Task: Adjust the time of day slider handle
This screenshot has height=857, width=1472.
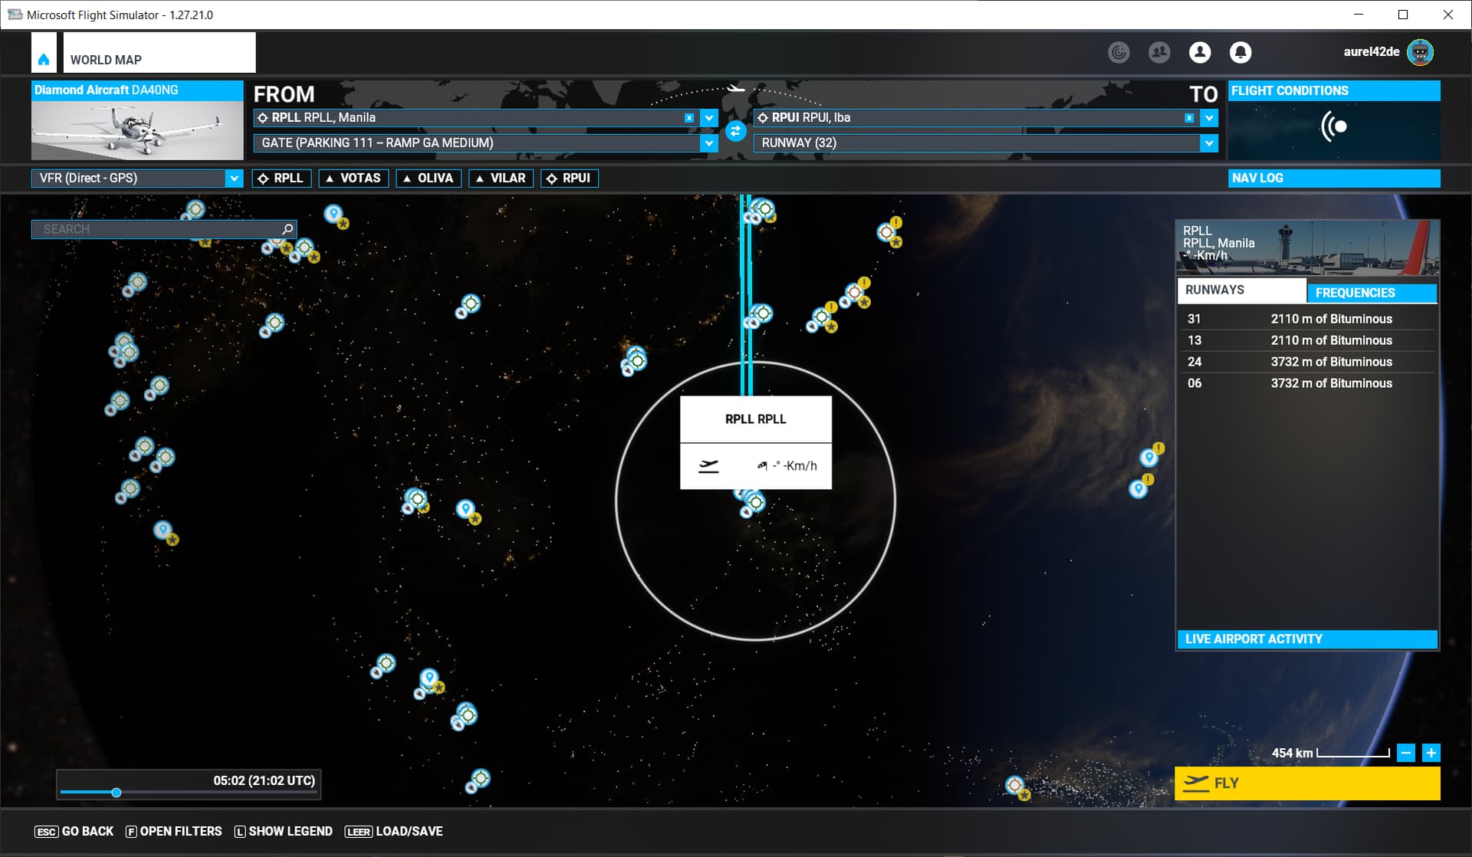Action: pyautogui.click(x=117, y=793)
